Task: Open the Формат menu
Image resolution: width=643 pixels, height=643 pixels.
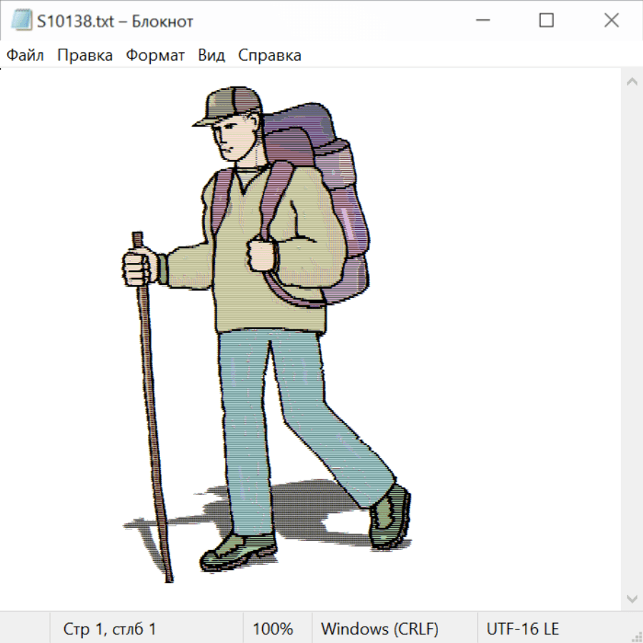Action: tap(155, 55)
